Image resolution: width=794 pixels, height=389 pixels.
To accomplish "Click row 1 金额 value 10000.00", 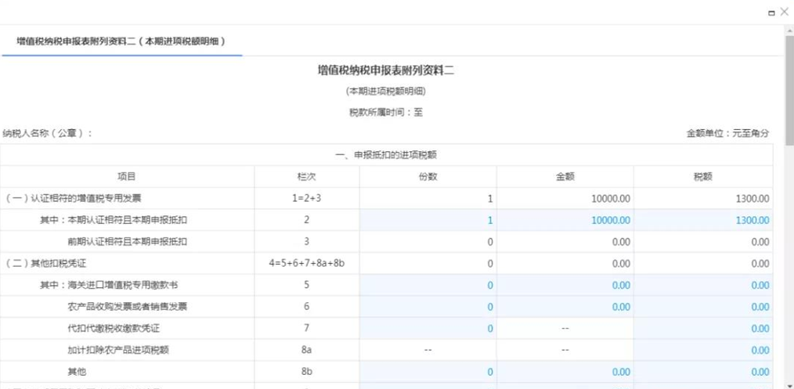I will [x=611, y=199].
